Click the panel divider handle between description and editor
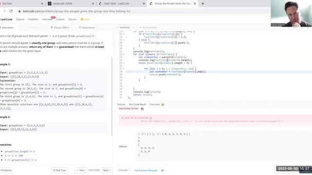 (114, 88)
